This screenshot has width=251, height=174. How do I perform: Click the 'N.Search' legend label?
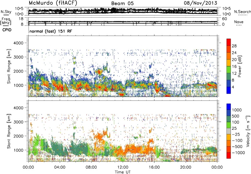click(x=242, y=12)
